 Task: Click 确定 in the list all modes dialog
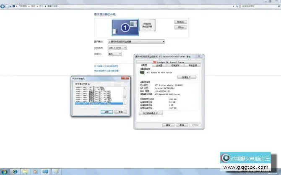click(x=107, y=112)
